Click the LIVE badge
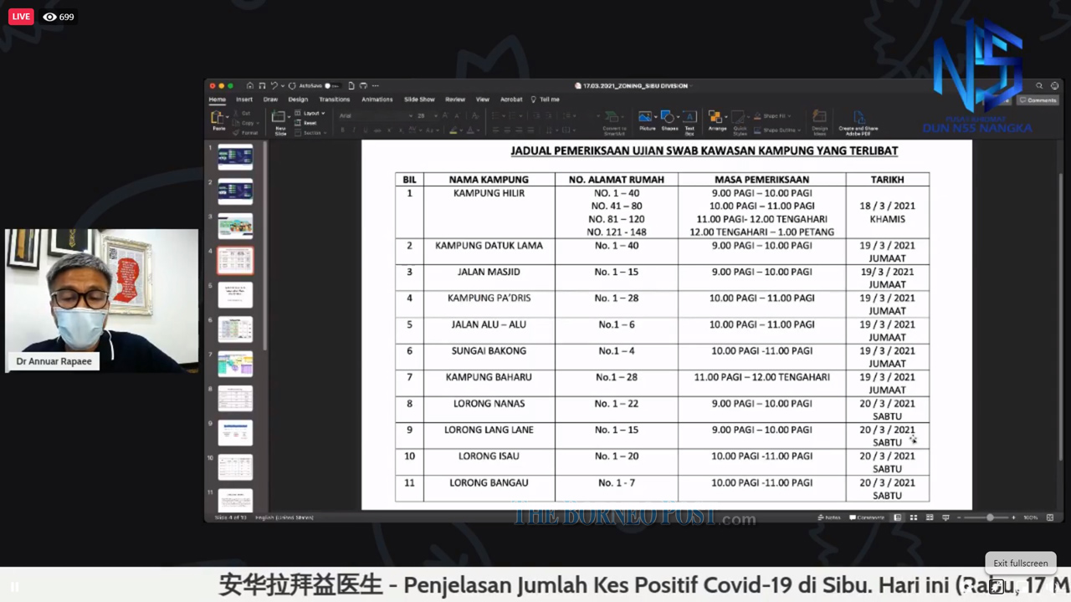 point(21,17)
